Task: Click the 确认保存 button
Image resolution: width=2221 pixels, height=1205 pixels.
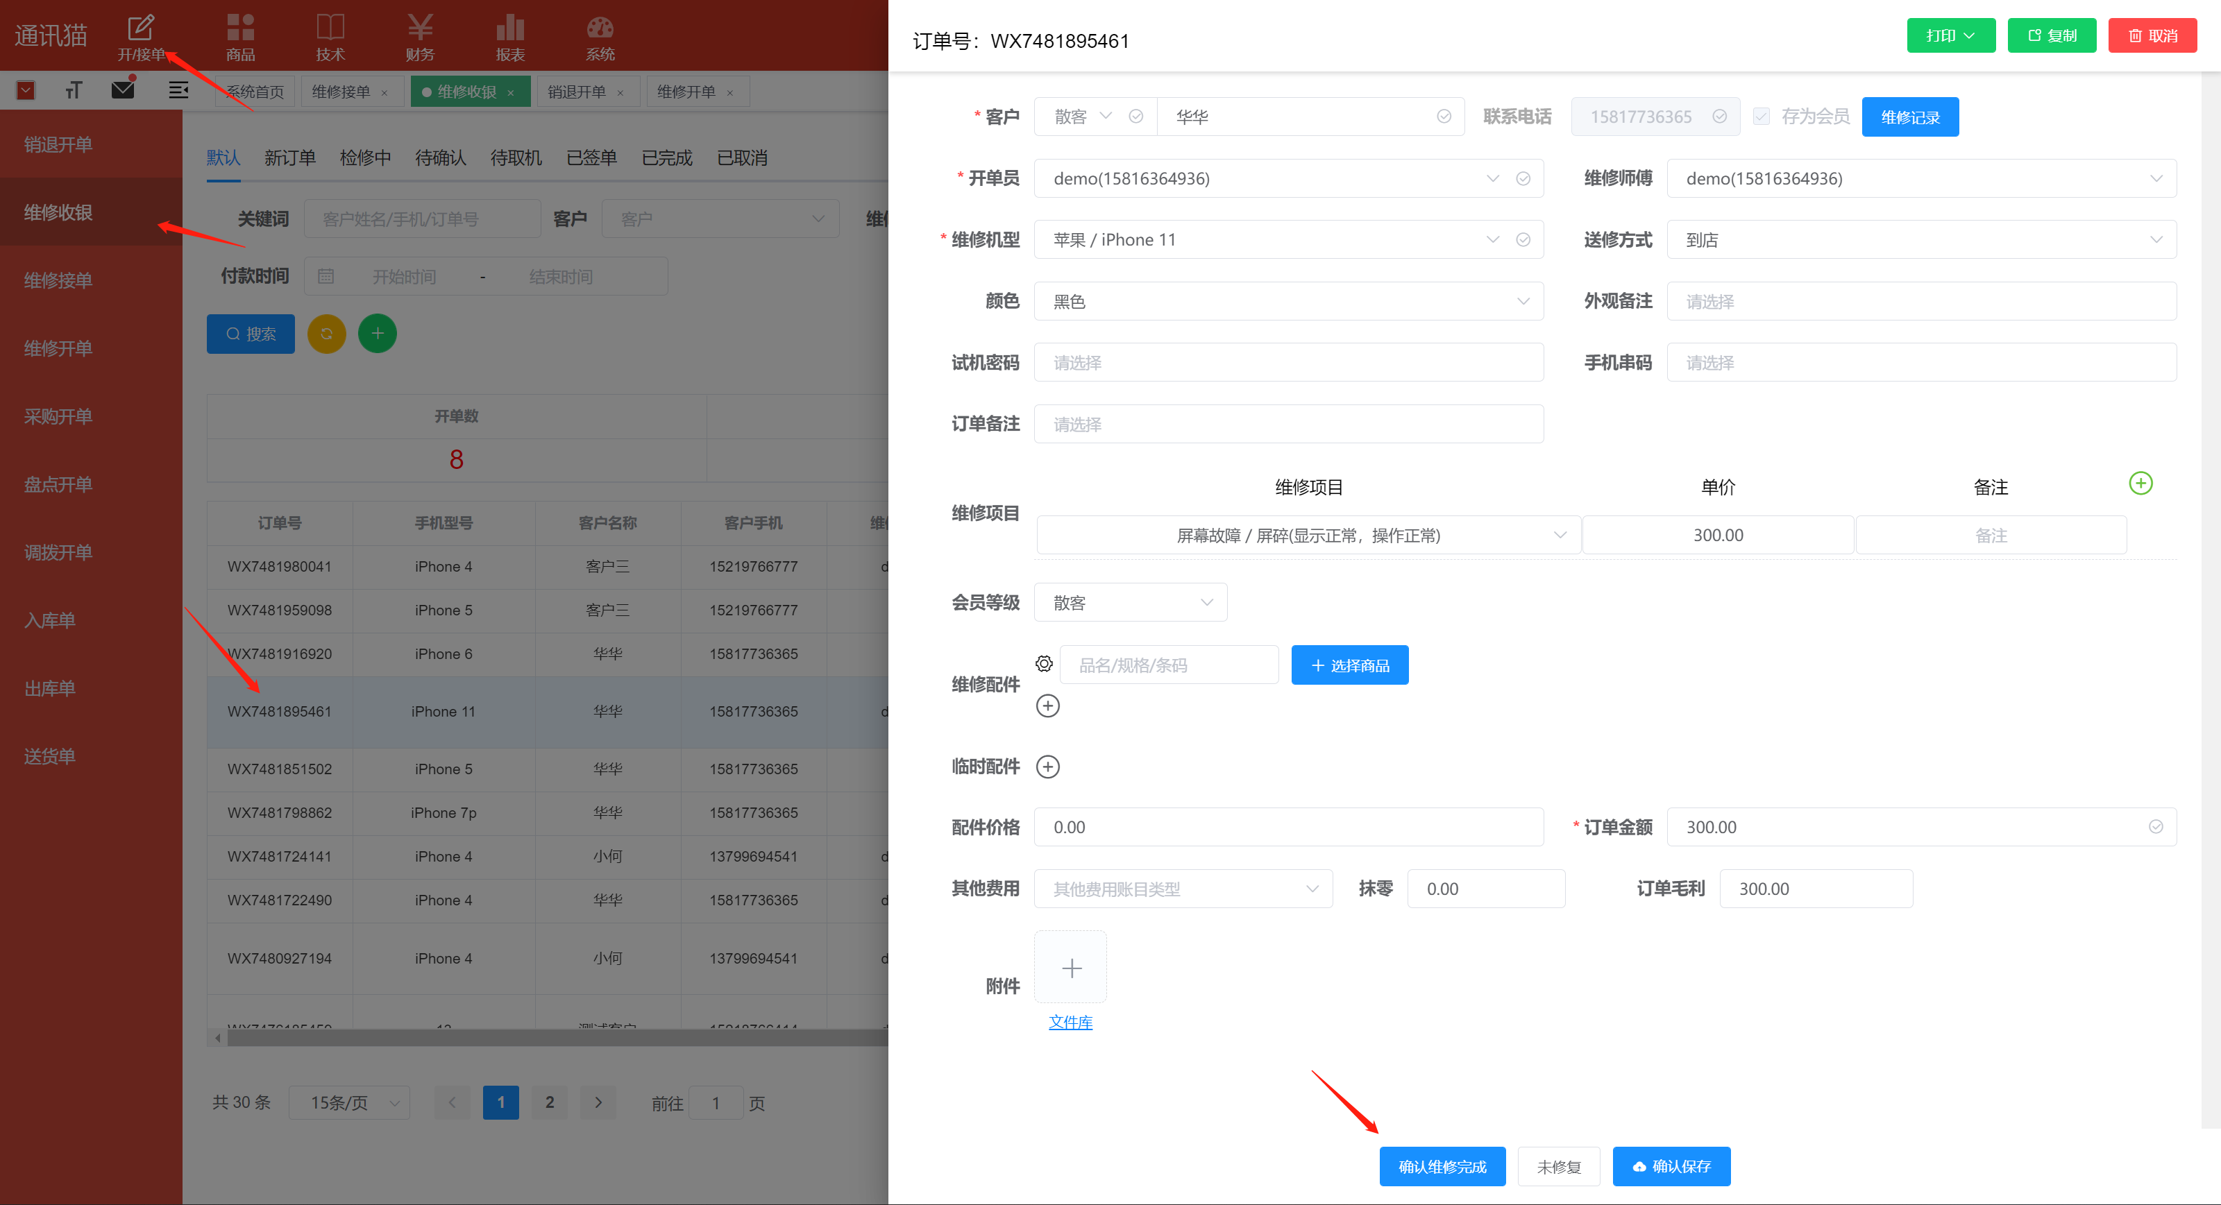Action: 1672,1166
